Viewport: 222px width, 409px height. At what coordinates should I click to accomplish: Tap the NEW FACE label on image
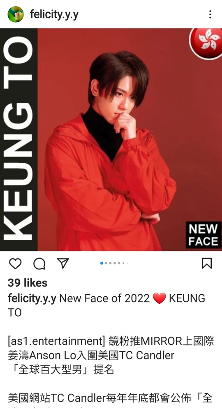[x=203, y=235]
